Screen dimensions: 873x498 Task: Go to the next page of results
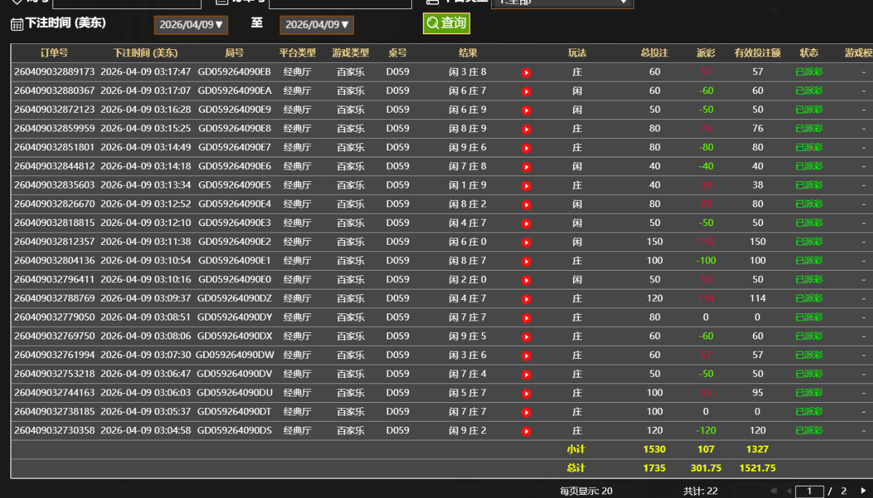[x=863, y=491]
